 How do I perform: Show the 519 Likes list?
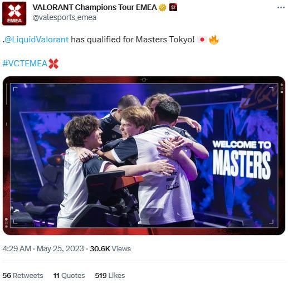[x=110, y=275]
